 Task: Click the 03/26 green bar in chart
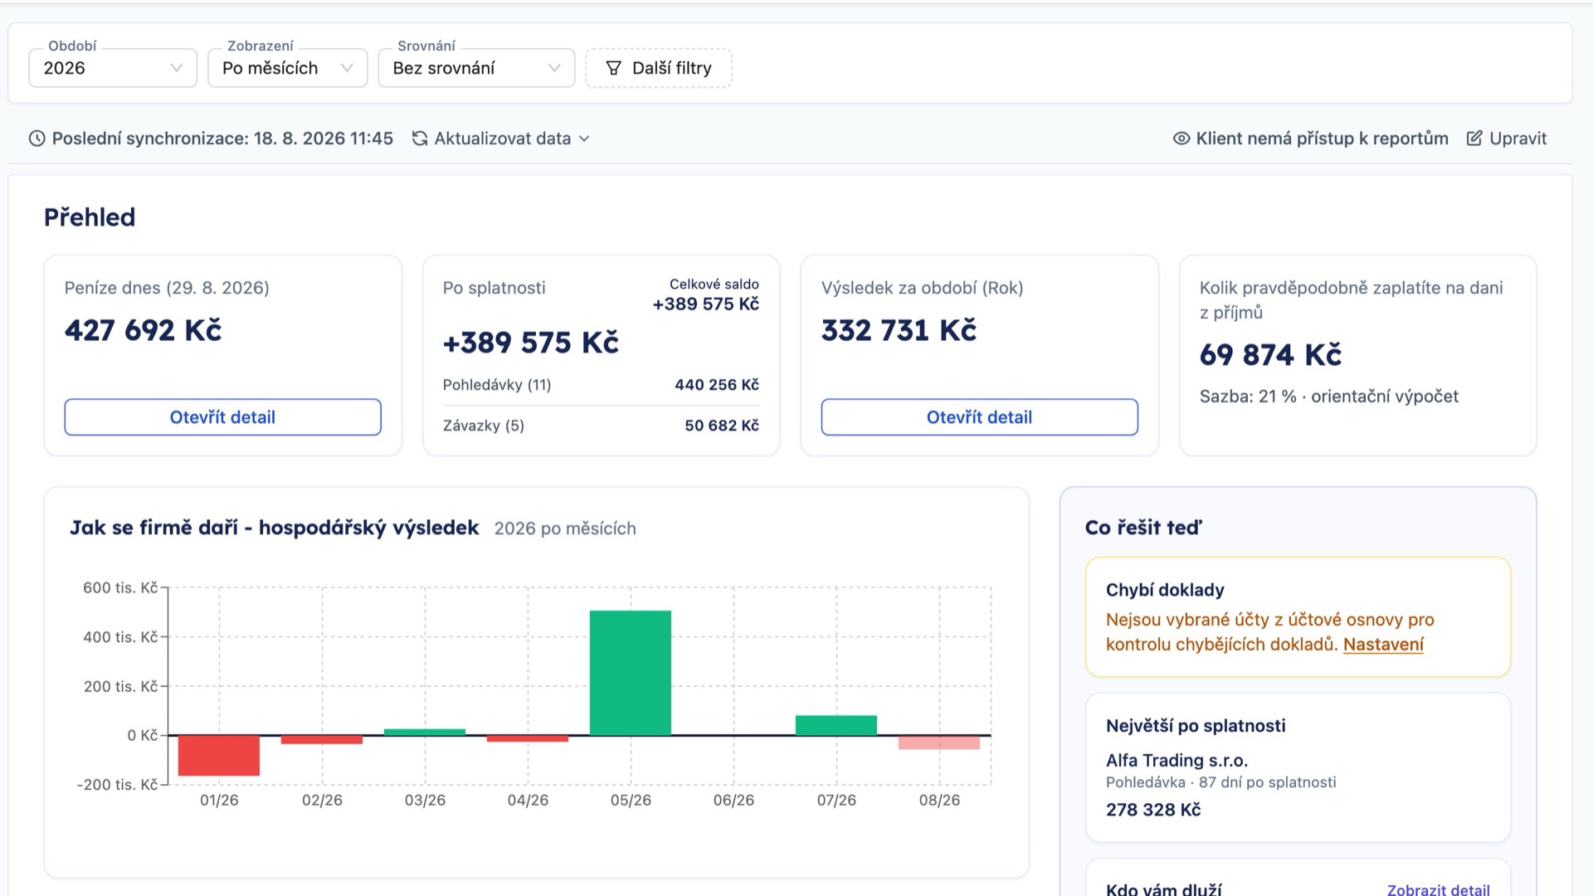pyautogui.click(x=425, y=732)
